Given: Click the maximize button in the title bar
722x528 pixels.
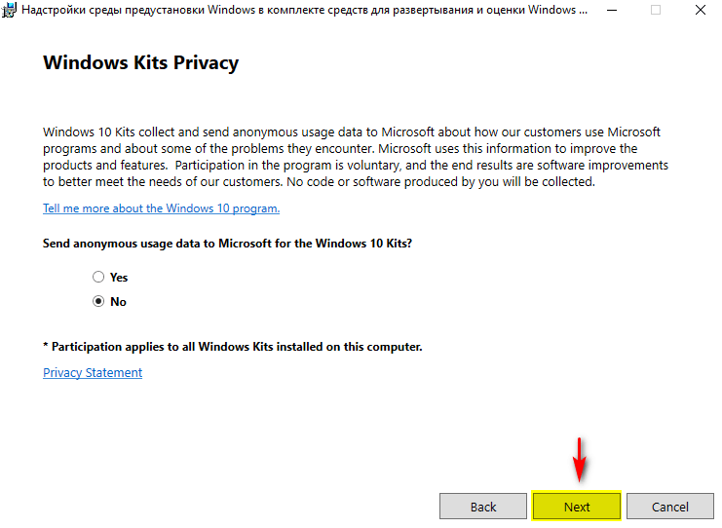Looking at the screenshot, I should pos(656,11).
